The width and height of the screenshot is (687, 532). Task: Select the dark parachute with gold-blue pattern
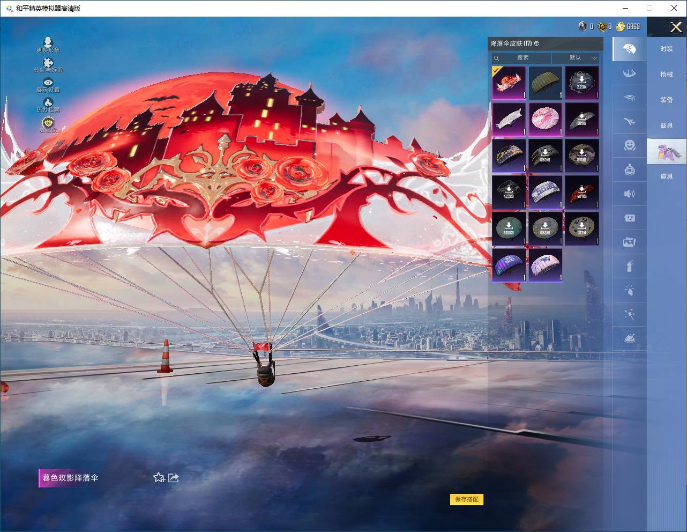coord(509,156)
